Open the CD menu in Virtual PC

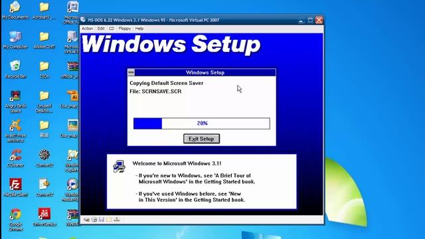(112, 29)
